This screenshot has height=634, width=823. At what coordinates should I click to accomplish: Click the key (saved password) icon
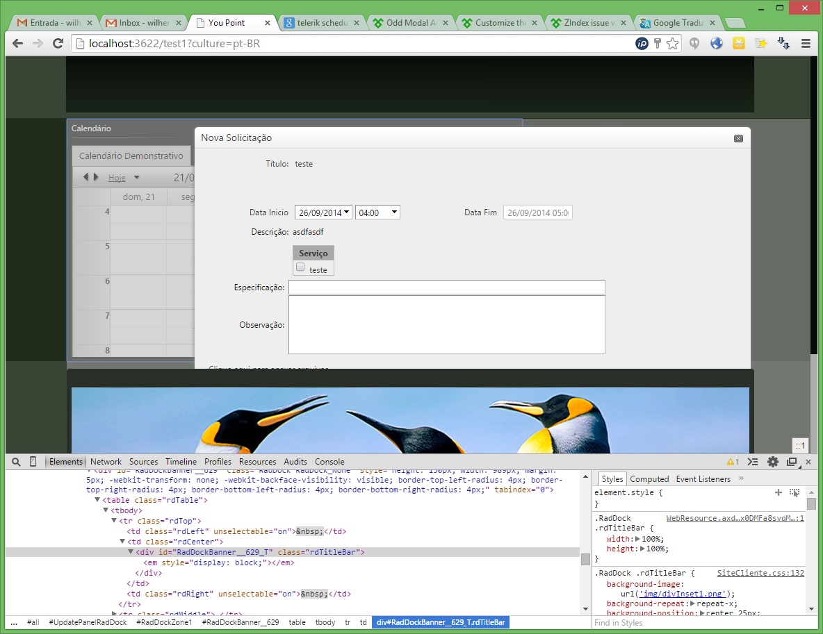(657, 44)
